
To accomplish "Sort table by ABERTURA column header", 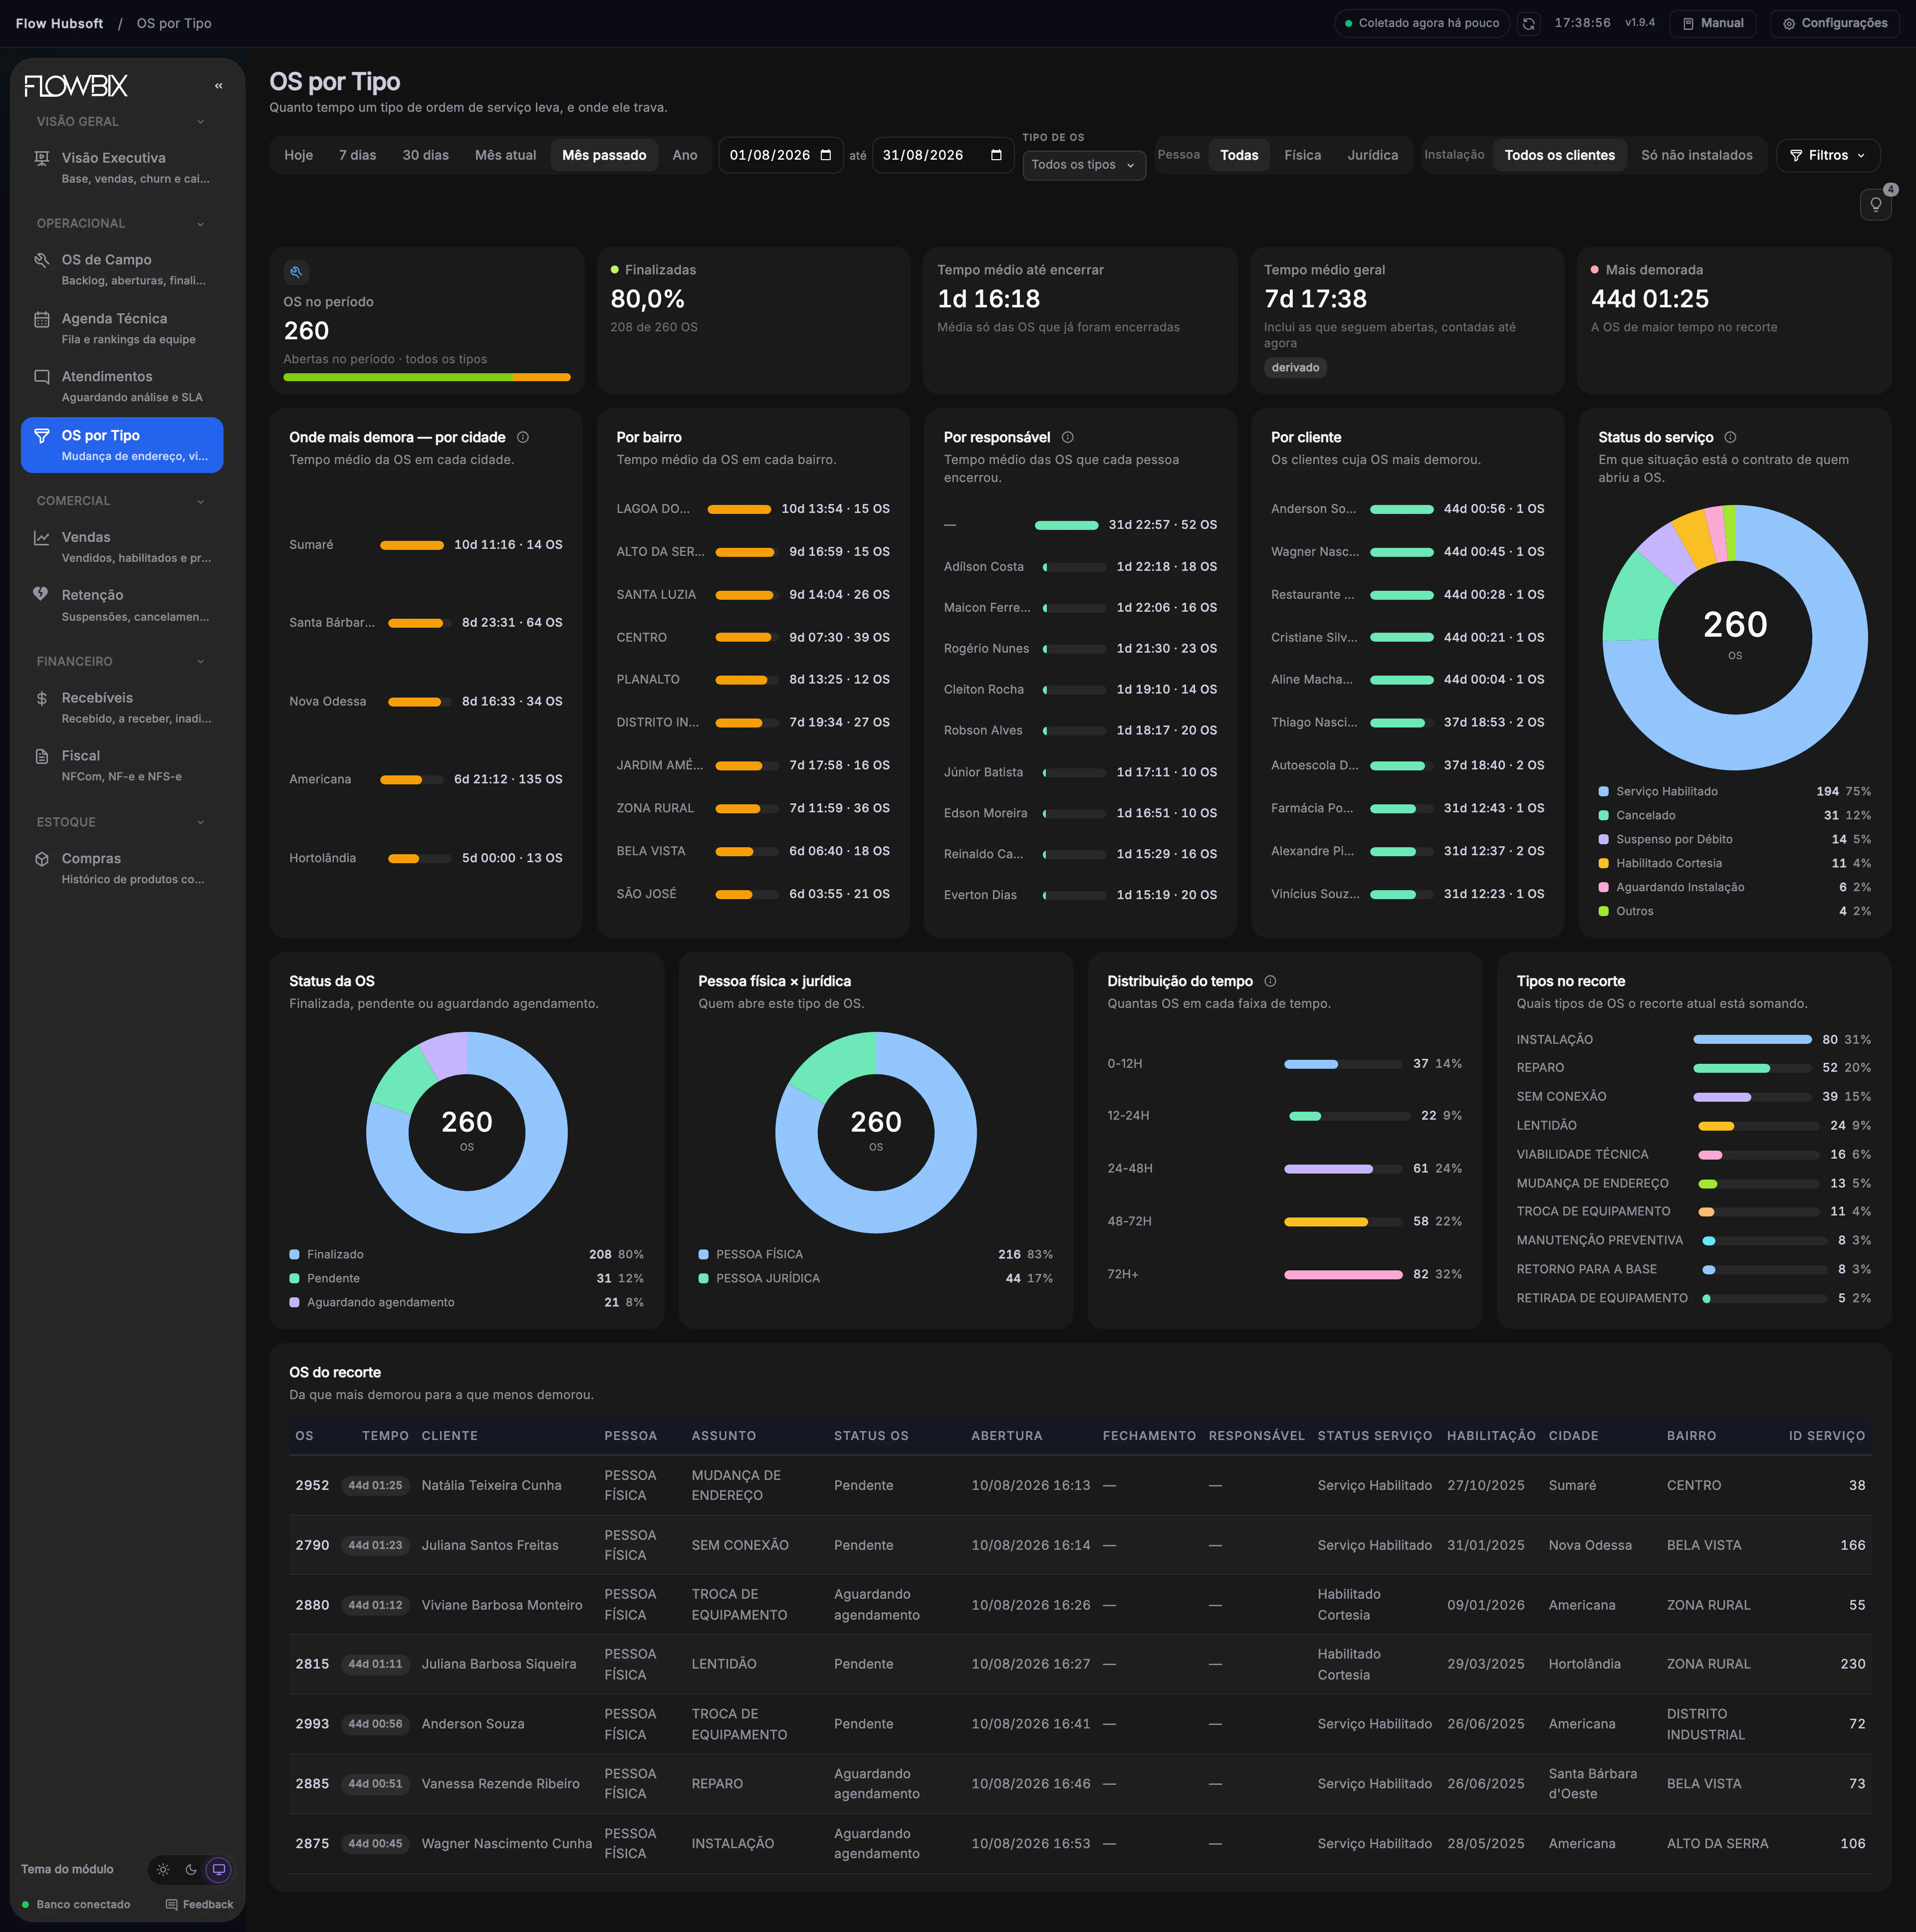I will (1006, 1436).
